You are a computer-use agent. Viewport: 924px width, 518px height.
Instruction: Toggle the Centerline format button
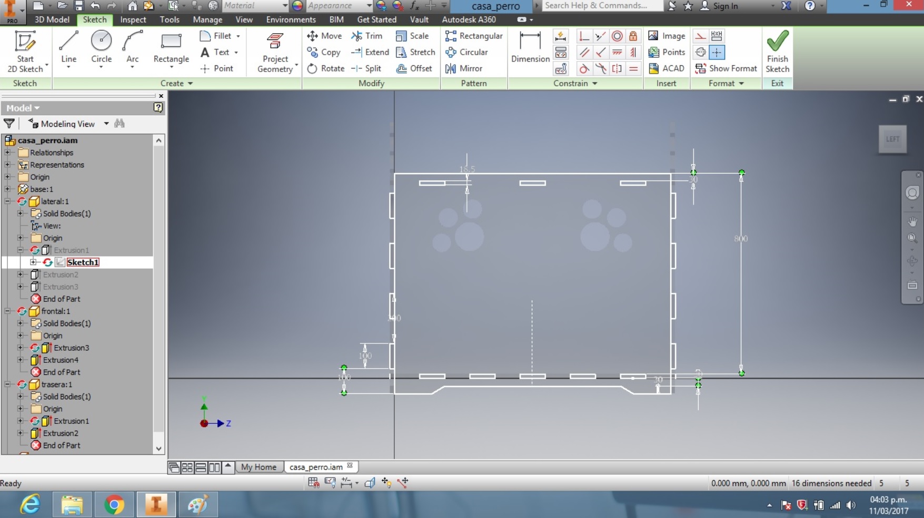click(x=700, y=52)
